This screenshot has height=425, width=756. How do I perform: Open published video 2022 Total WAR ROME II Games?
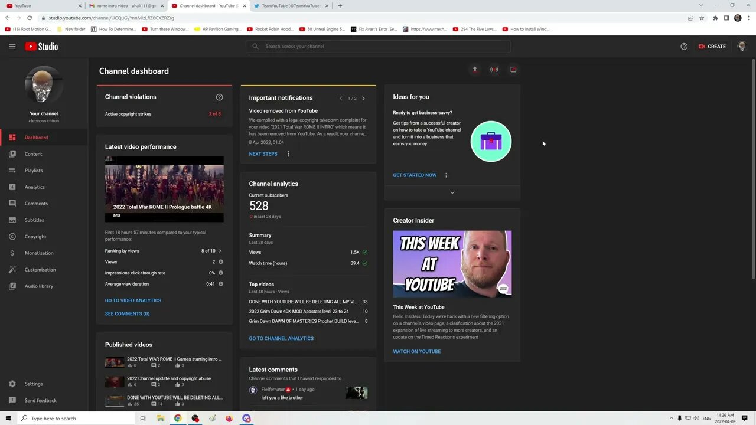point(164,362)
